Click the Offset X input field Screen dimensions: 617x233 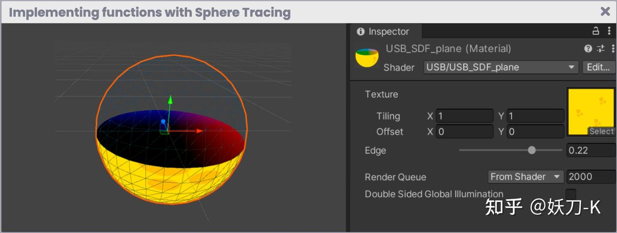coord(464,131)
